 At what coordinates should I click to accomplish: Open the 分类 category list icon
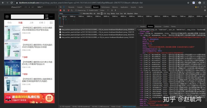(x=47, y=17)
